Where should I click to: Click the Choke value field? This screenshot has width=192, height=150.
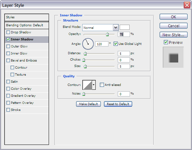(124, 60)
